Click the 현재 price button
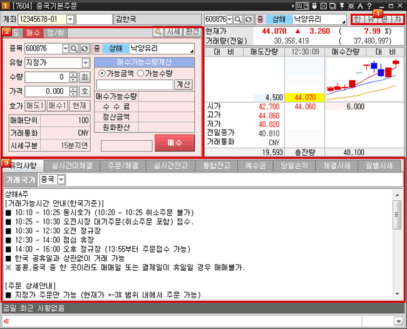 (x=80, y=106)
